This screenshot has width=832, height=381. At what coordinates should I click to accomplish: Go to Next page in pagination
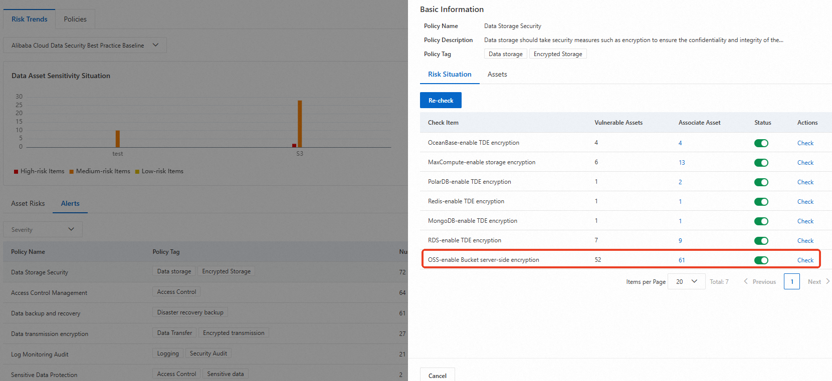pos(818,281)
